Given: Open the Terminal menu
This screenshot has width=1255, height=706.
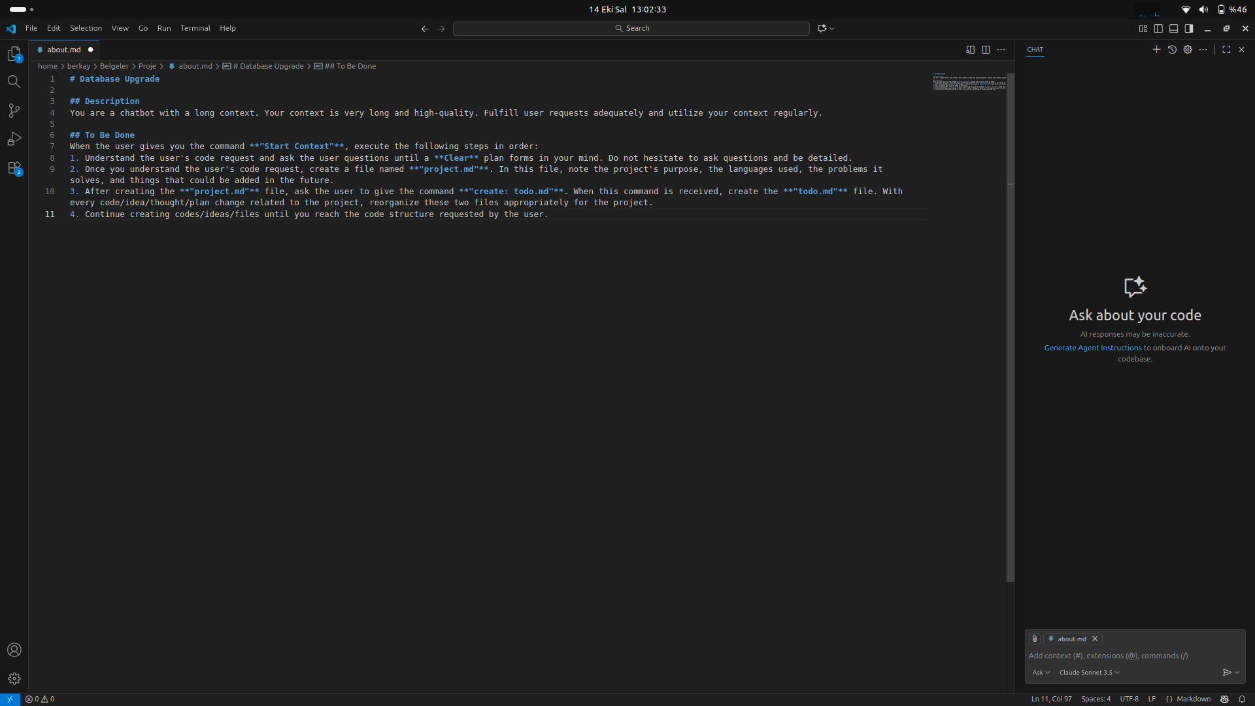Looking at the screenshot, I should (x=195, y=29).
